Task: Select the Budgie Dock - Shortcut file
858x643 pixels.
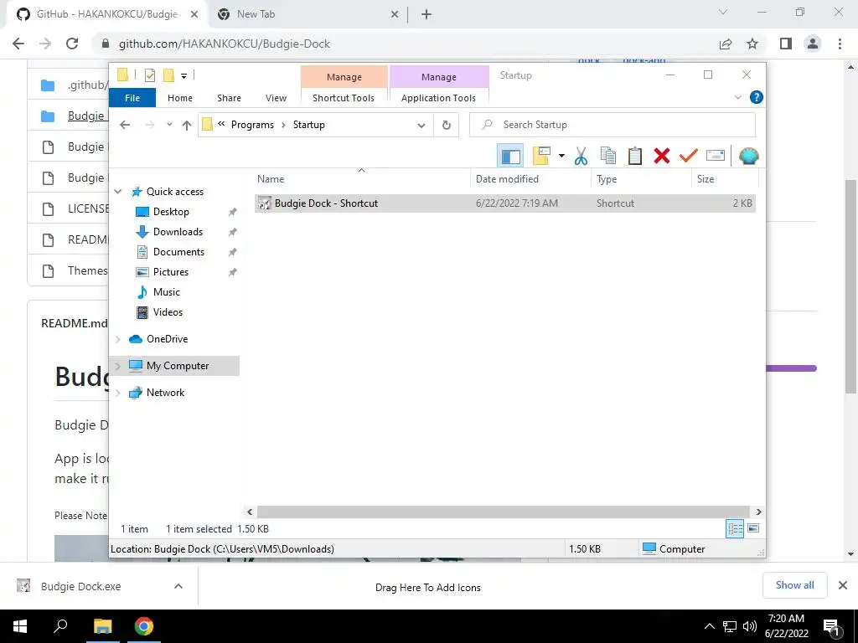Action: coord(505,203)
